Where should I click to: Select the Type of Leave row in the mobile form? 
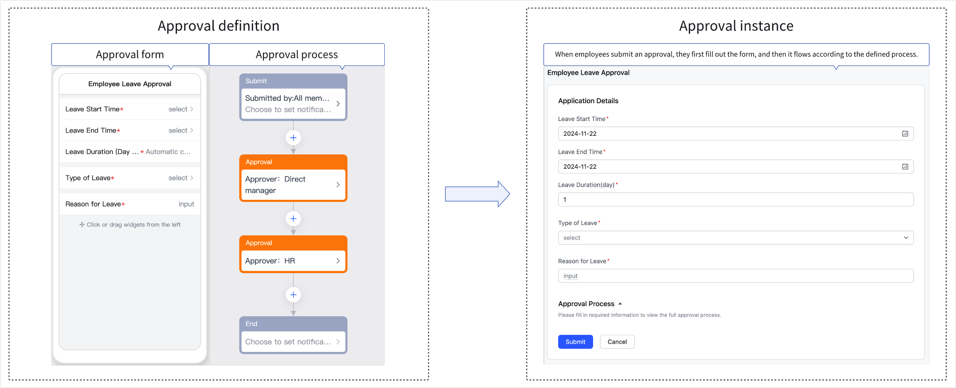(130, 178)
